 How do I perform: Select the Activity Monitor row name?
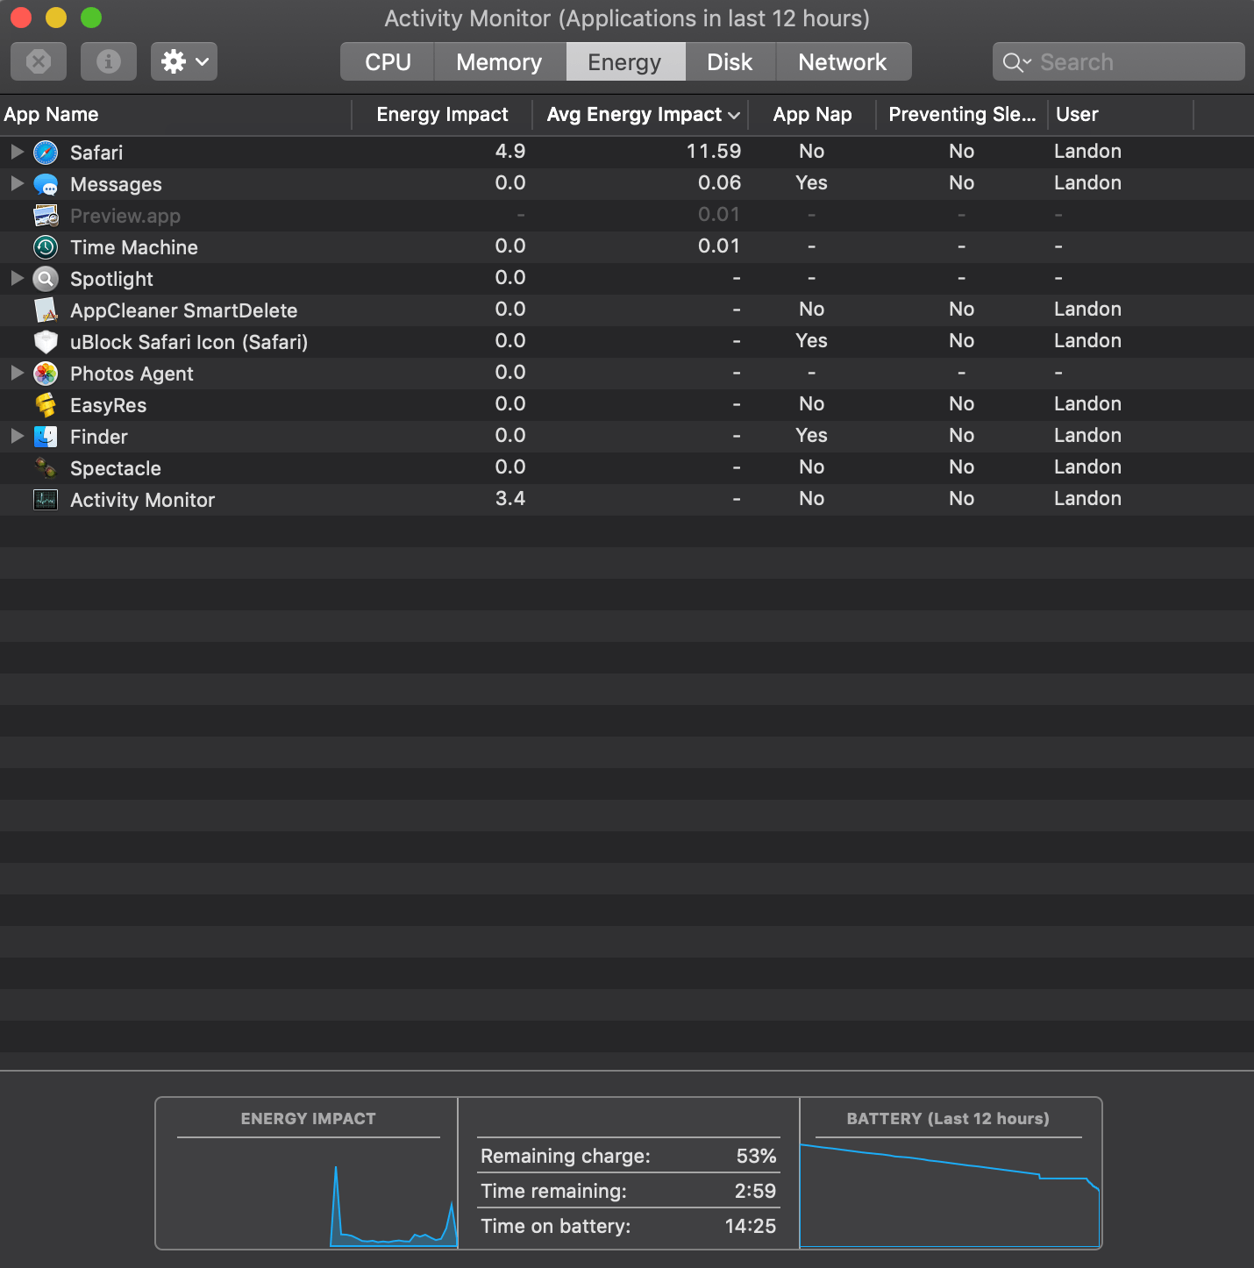pos(143,500)
